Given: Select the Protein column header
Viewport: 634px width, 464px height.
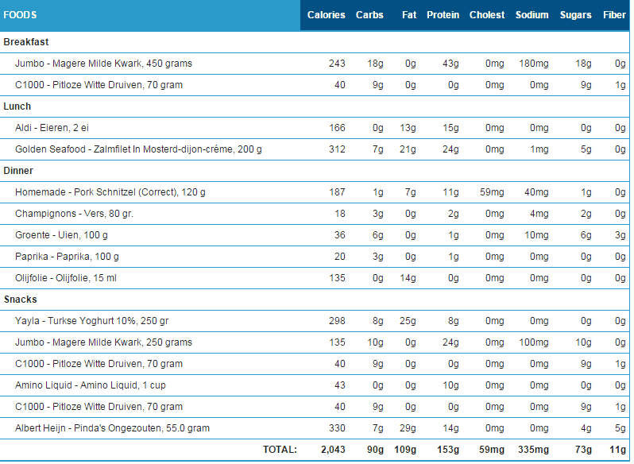Looking at the screenshot, I should 443,15.
